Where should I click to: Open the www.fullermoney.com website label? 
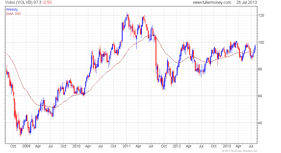pos(212,3)
